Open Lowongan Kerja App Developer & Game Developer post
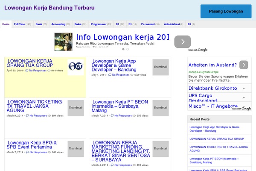Screen dimensions: 256x171 point(114,65)
